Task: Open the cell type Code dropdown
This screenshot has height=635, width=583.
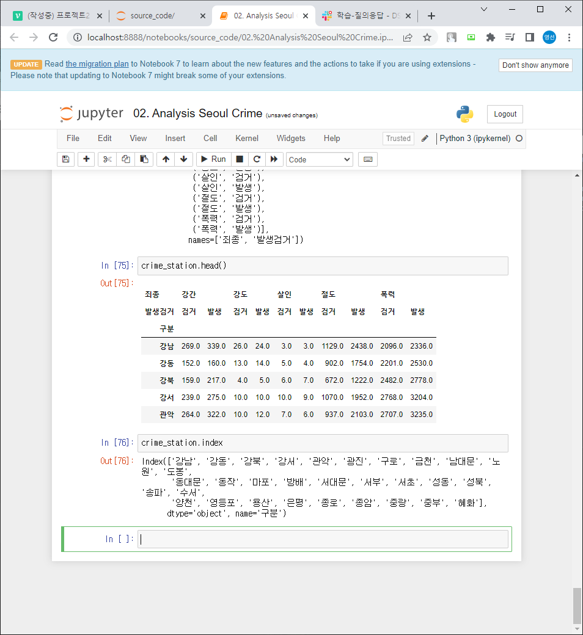Action: (320, 159)
